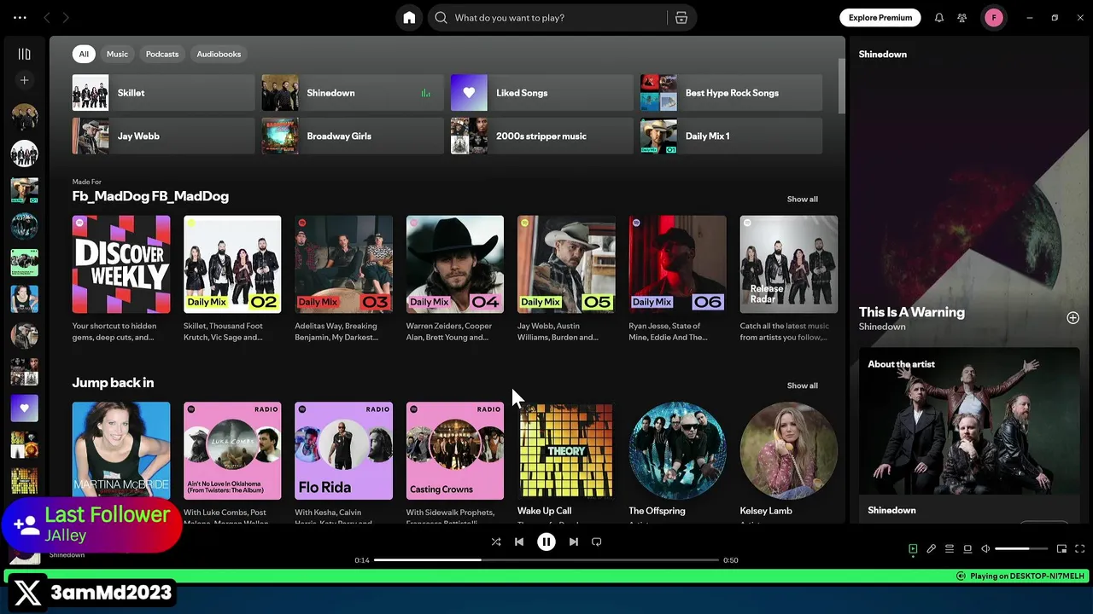Open the Browse icon in search bar
Viewport: 1093px width, 614px height.
click(x=681, y=18)
